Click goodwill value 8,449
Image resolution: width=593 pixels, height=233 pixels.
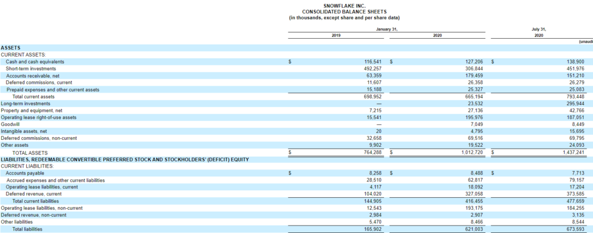click(578, 124)
